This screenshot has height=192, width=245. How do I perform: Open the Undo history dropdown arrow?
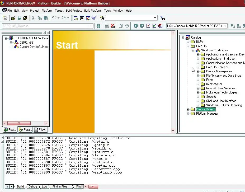coord(58,18)
